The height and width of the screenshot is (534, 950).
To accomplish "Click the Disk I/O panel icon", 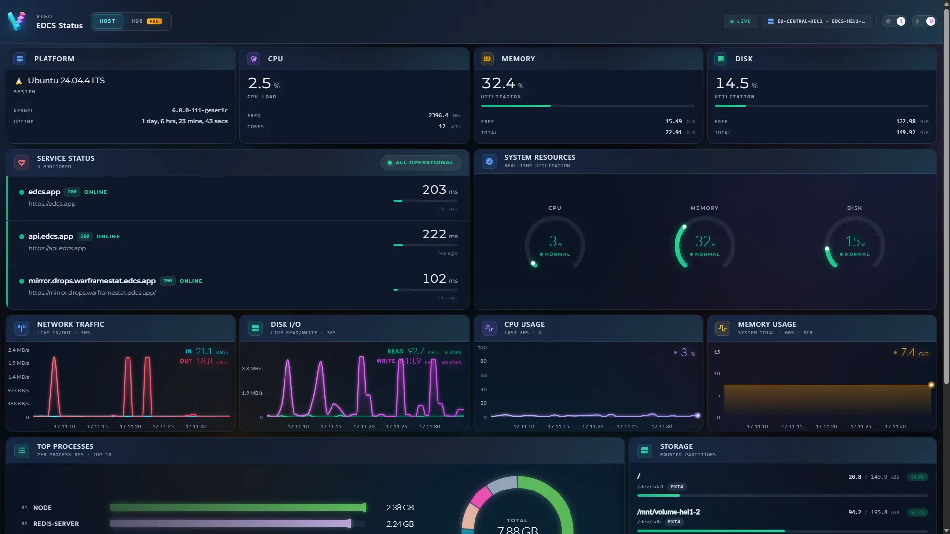I will [255, 328].
